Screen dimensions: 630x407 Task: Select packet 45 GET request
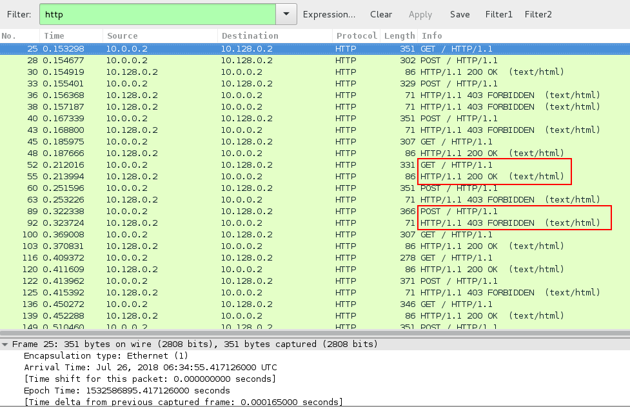[x=315, y=142]
